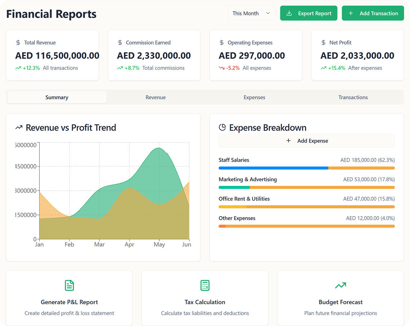410x326 pixels.
Task: Click the trend arrow icon above Budget Forecast
Action: [x=340, y=285]
